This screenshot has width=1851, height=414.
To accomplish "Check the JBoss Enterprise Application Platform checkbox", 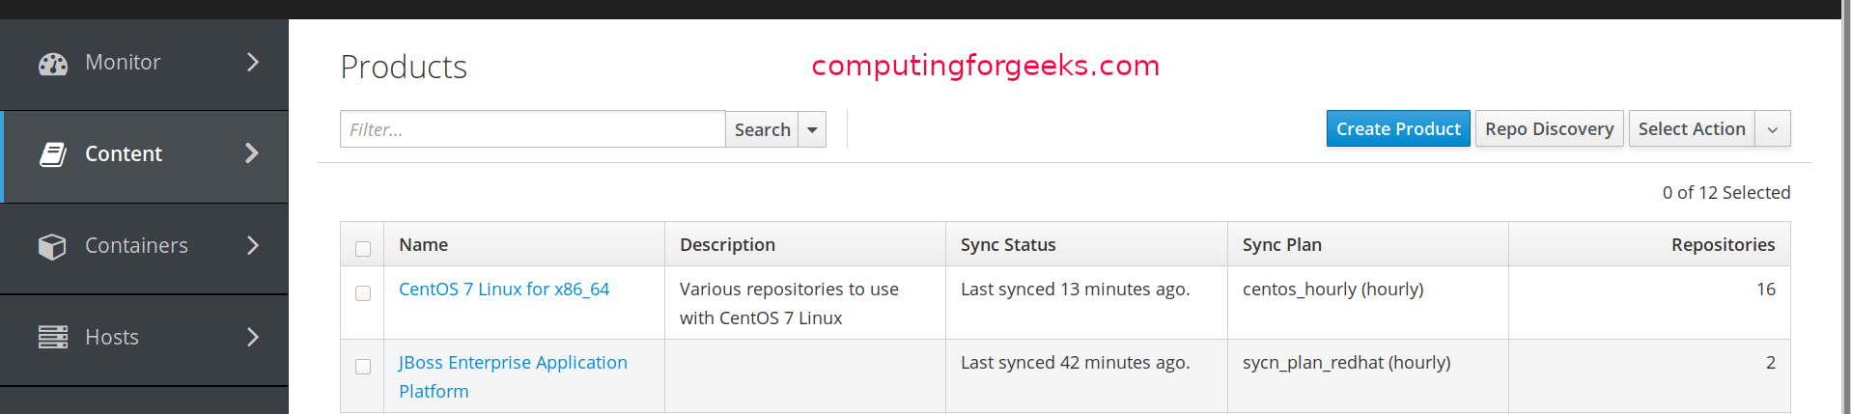I will click(x=363, y=367).
